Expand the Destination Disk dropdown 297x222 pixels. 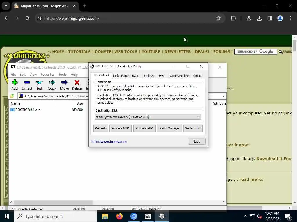click(198, 117)
